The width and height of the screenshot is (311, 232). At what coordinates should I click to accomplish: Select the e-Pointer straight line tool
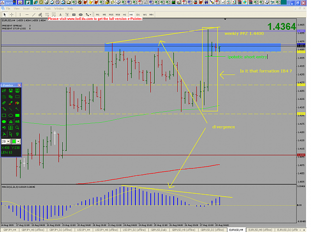tap(11, 109)
